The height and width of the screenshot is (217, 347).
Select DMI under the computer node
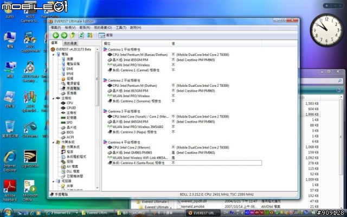coord(69,69)
